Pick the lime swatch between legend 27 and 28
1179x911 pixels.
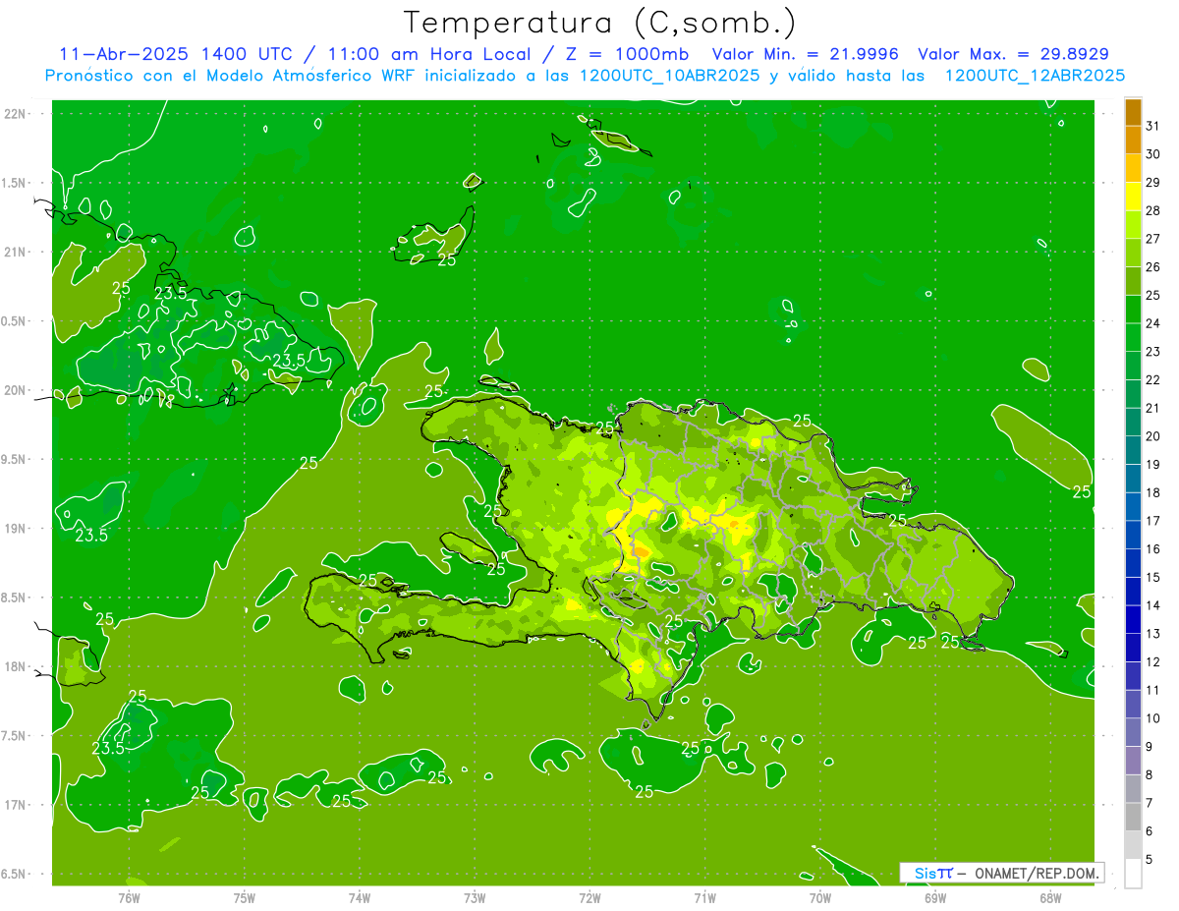point(1133,224)
